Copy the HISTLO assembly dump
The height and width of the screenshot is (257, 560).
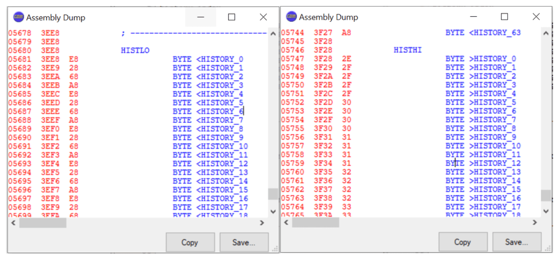click(189, 242)
